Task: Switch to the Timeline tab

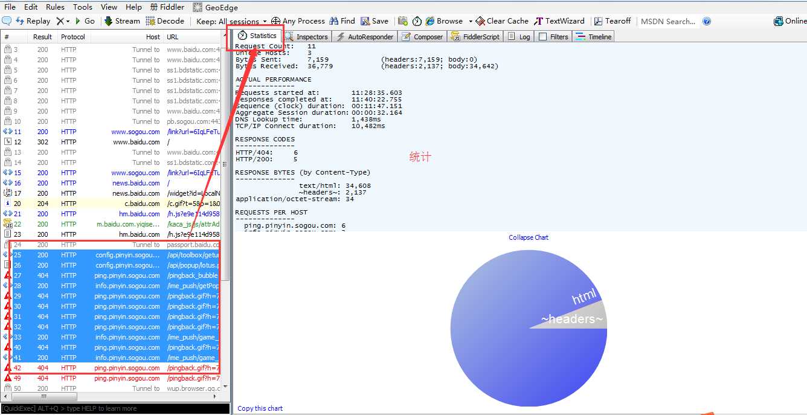Action: pos(594,37)
